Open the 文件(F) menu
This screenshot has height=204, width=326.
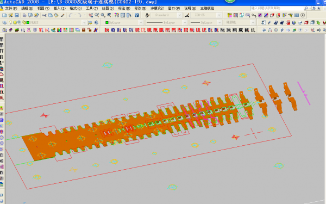[11, 8]
